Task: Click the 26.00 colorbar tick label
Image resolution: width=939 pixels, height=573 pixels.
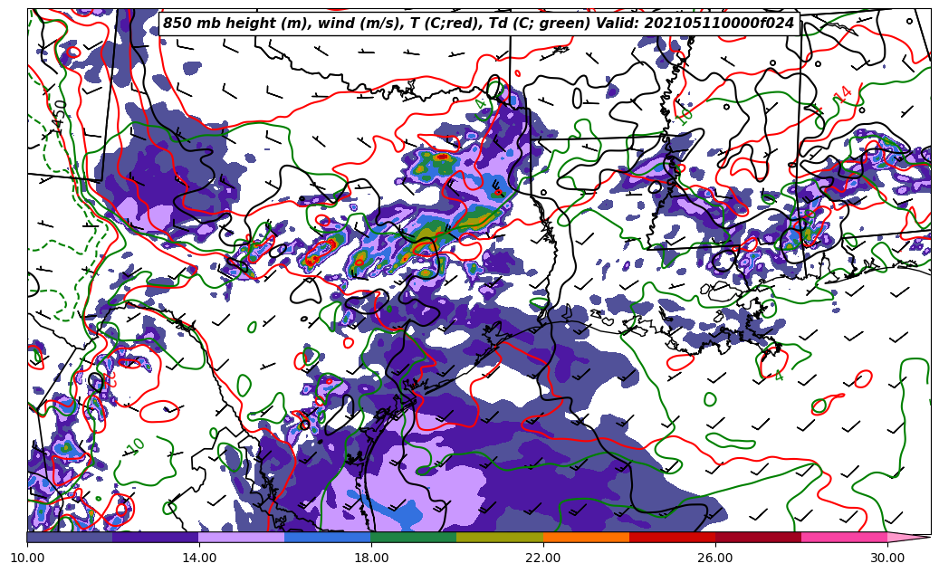Action: pyautogui.click(x=715, y=558)
